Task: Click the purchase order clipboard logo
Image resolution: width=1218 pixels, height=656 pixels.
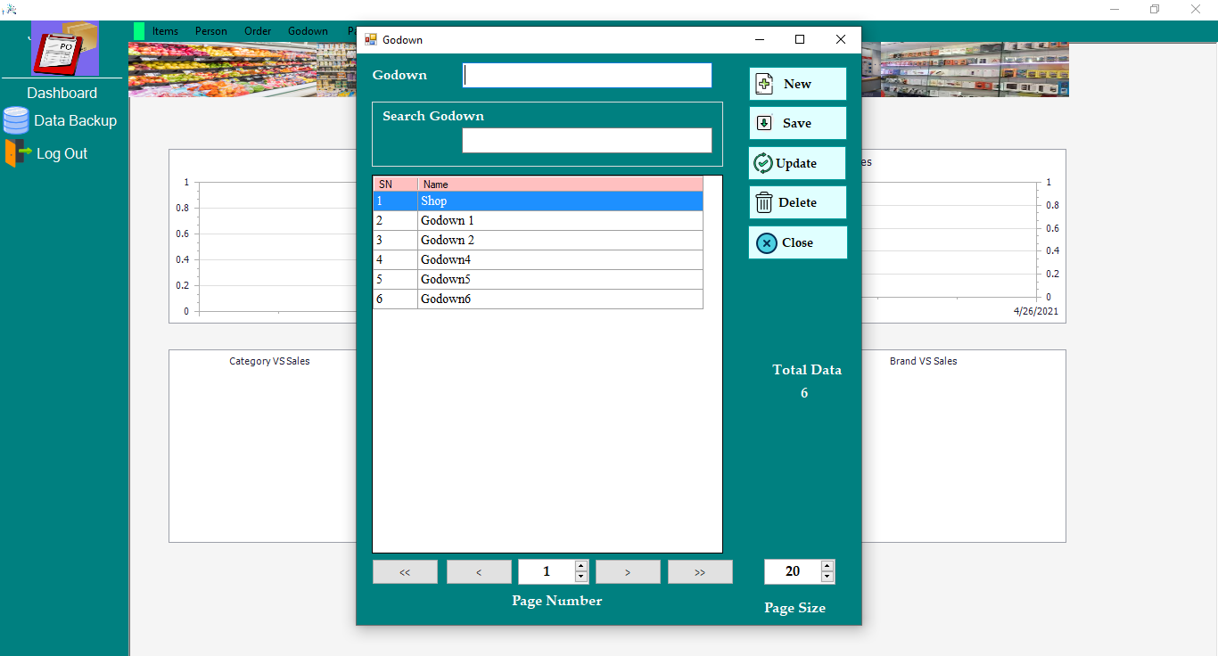Action: click(x=65, y=49)
